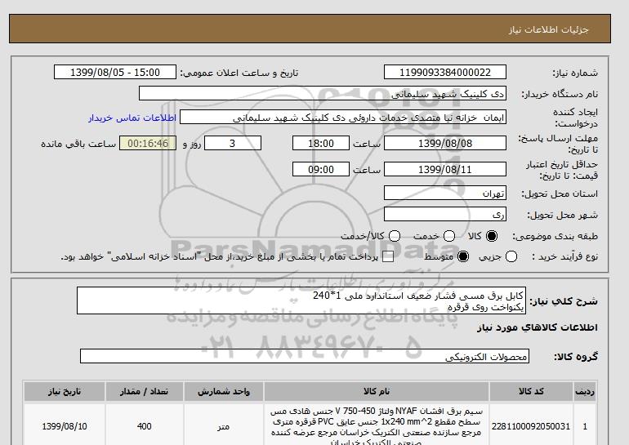Click the نام کالا column header
Image resolution: width=629 pixels, height=445 pixels.
point(377,392)
